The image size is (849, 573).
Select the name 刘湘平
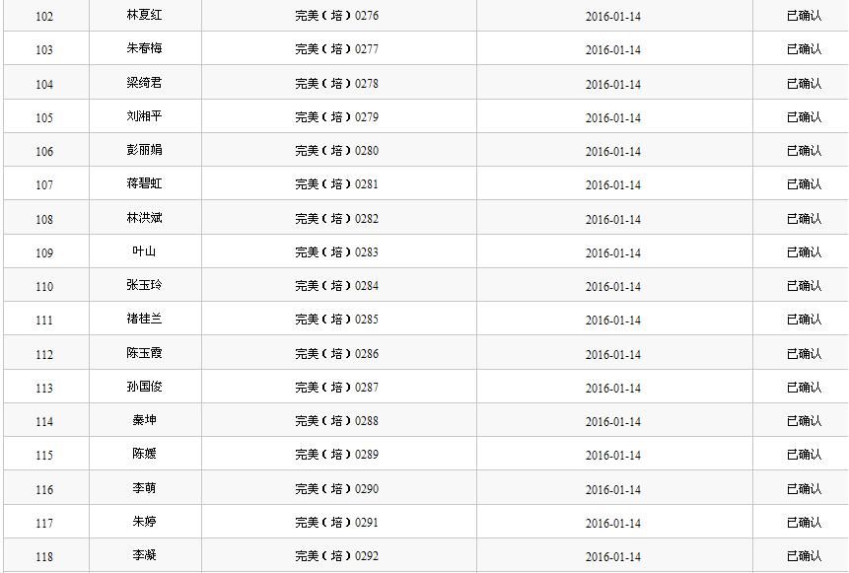[144, 117]
